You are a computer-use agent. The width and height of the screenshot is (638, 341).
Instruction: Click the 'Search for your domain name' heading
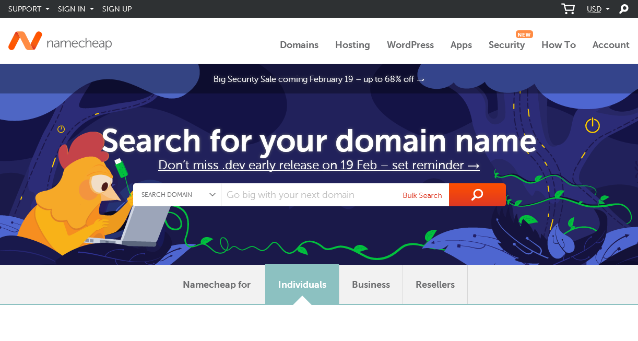tap(319, 140)
